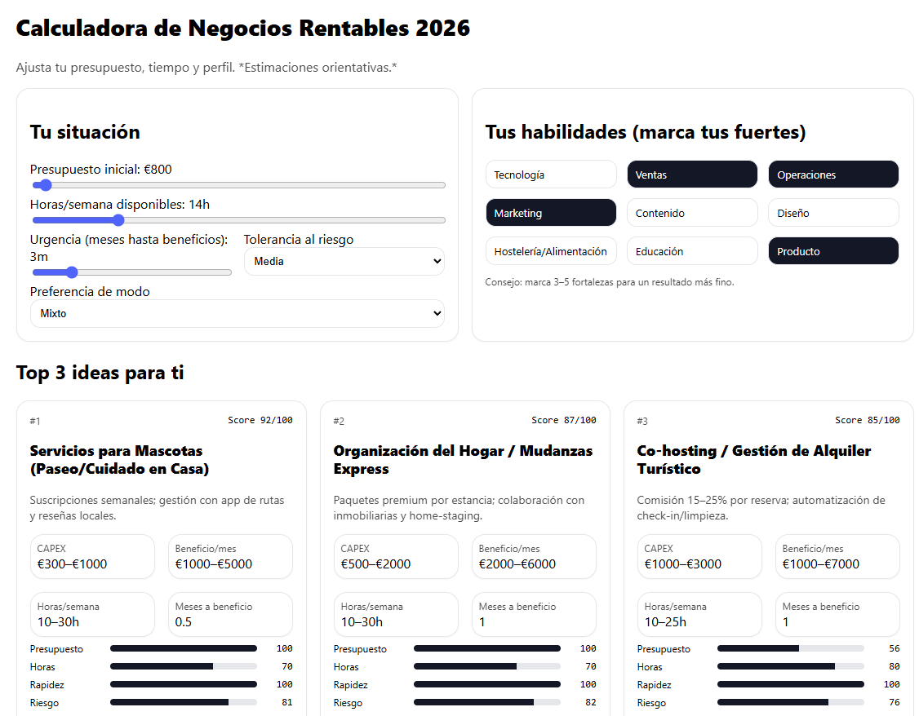Click the Horas/semana disponibles slider handle
Screen dimensions: 919x716
pyautogui.click(x=118, y=220)
